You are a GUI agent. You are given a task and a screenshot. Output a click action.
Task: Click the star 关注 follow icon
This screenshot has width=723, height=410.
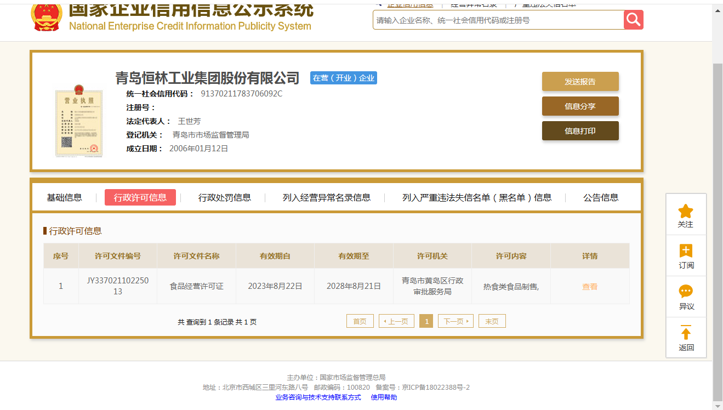point(685,212)
